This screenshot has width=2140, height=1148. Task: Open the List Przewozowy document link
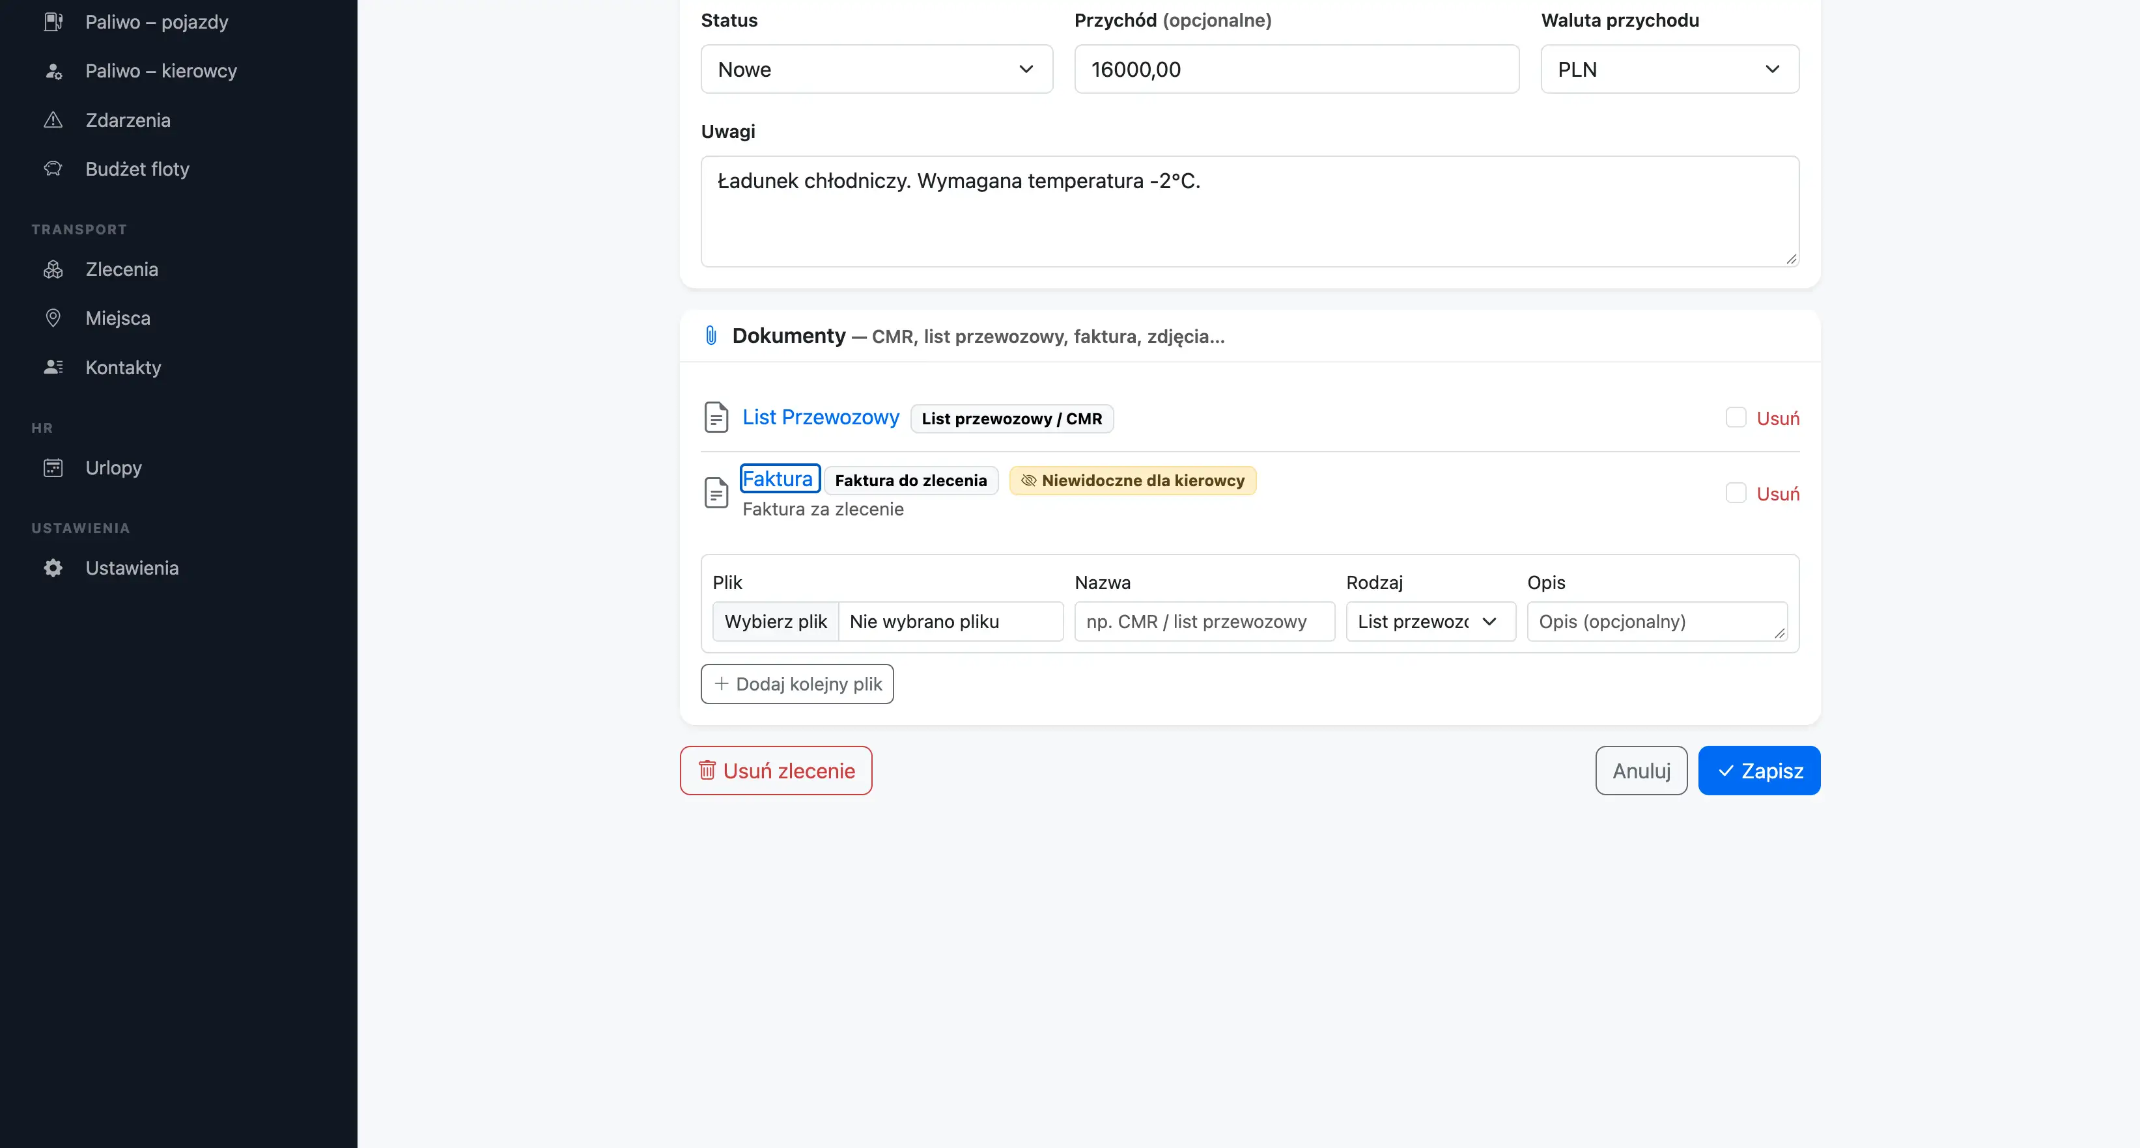[821, 418]
